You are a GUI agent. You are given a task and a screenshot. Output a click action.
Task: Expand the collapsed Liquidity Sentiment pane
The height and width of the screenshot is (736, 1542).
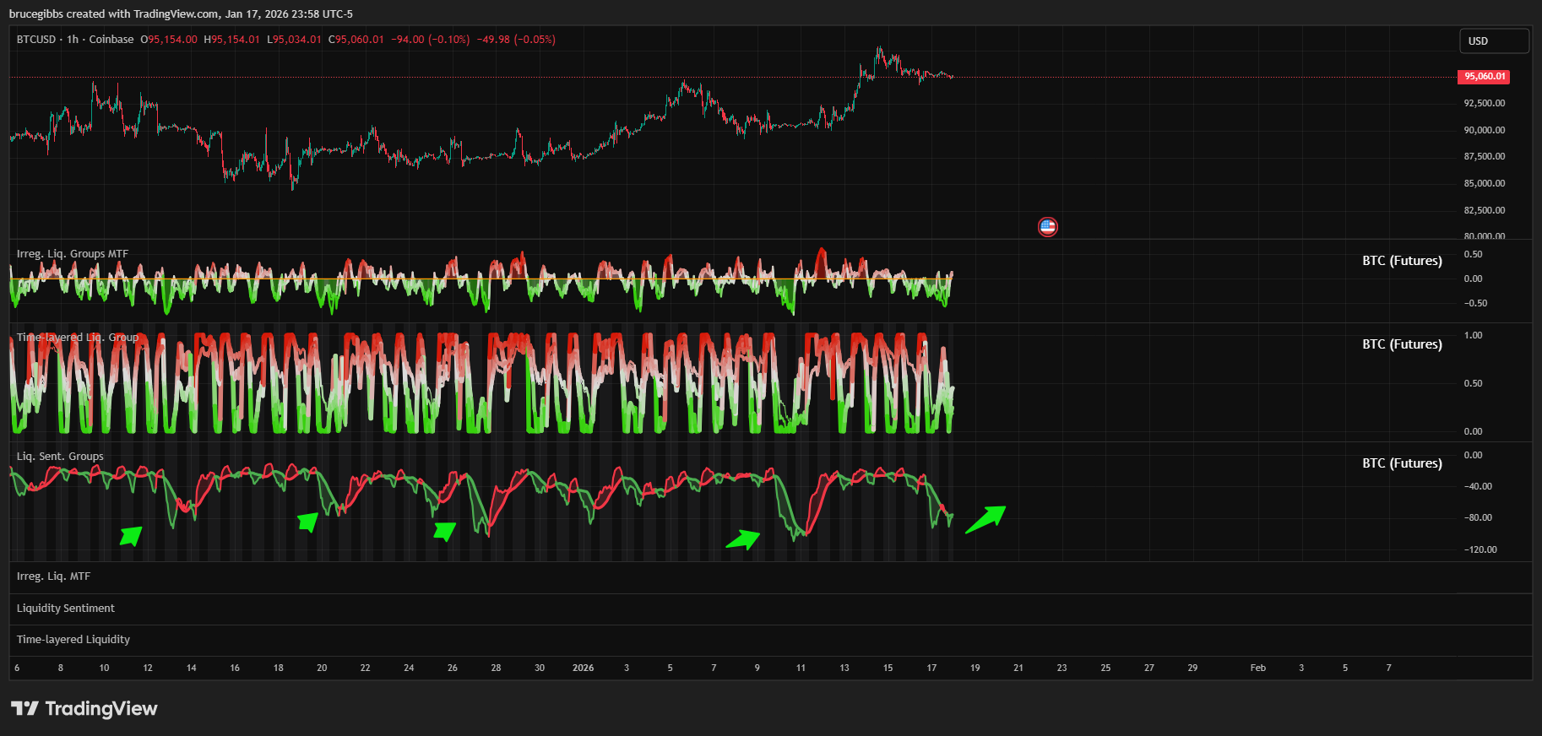coord(66,609)
